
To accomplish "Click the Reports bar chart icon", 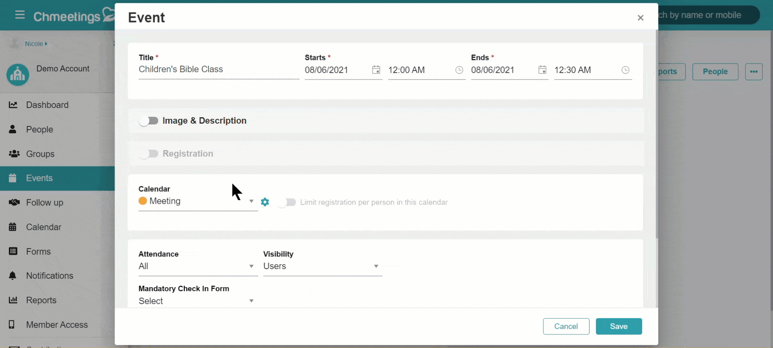I will pyautogui.click(x=13, y=300).
